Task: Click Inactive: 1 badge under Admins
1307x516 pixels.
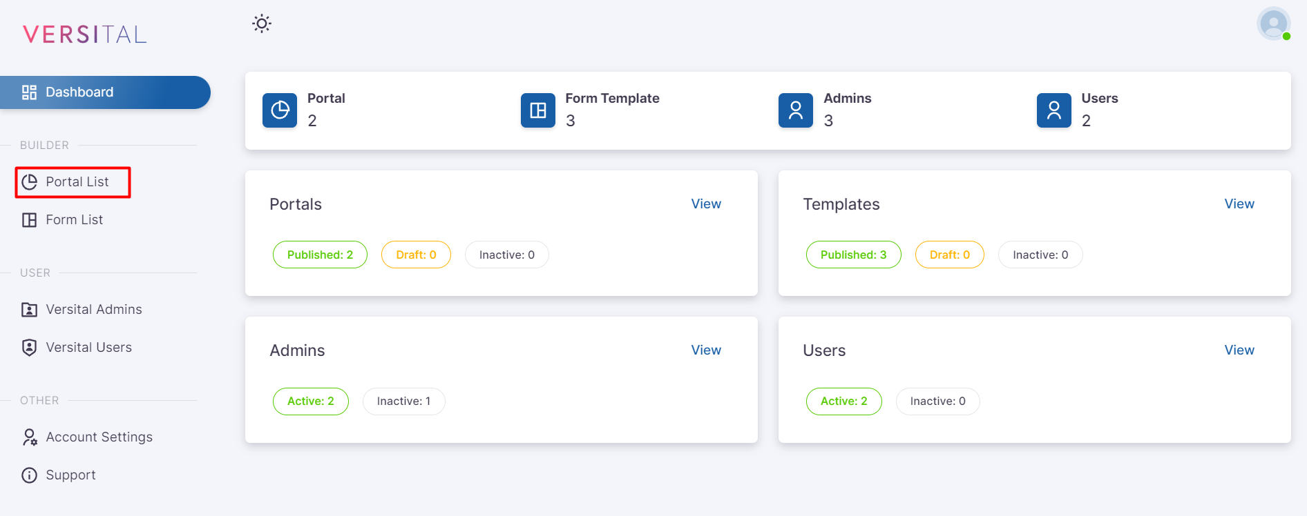Action: pyautogui.click(x=403, y=401)
